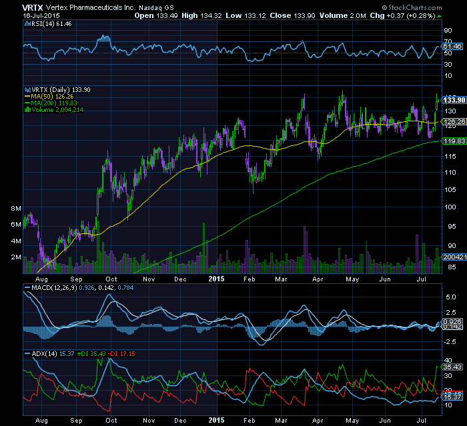
Task: Click the Close 133.90 header value
Action: point(292,15)
